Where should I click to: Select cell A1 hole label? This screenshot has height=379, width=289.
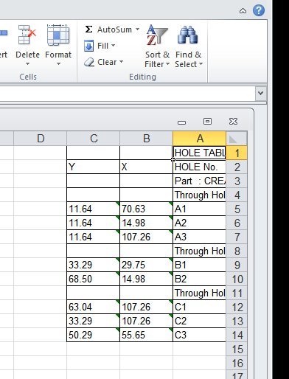click(199, 209)
